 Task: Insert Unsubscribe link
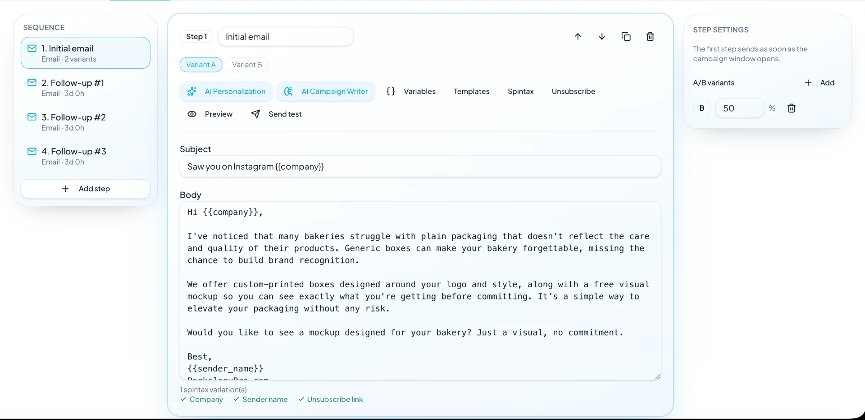573,91
